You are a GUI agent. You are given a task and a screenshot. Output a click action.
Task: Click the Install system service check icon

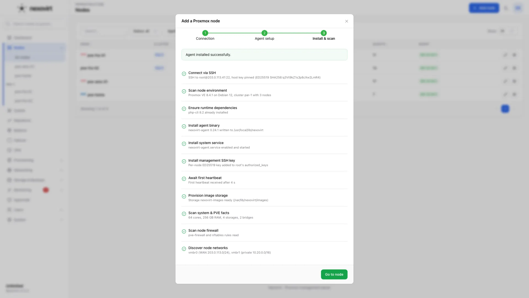[184, 144]
